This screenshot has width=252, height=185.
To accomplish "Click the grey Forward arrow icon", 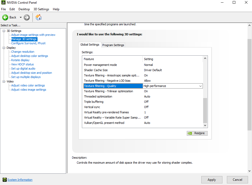I will [27, 17].
